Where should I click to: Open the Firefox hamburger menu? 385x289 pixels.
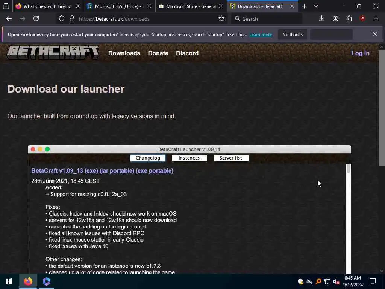coord(376,19)
